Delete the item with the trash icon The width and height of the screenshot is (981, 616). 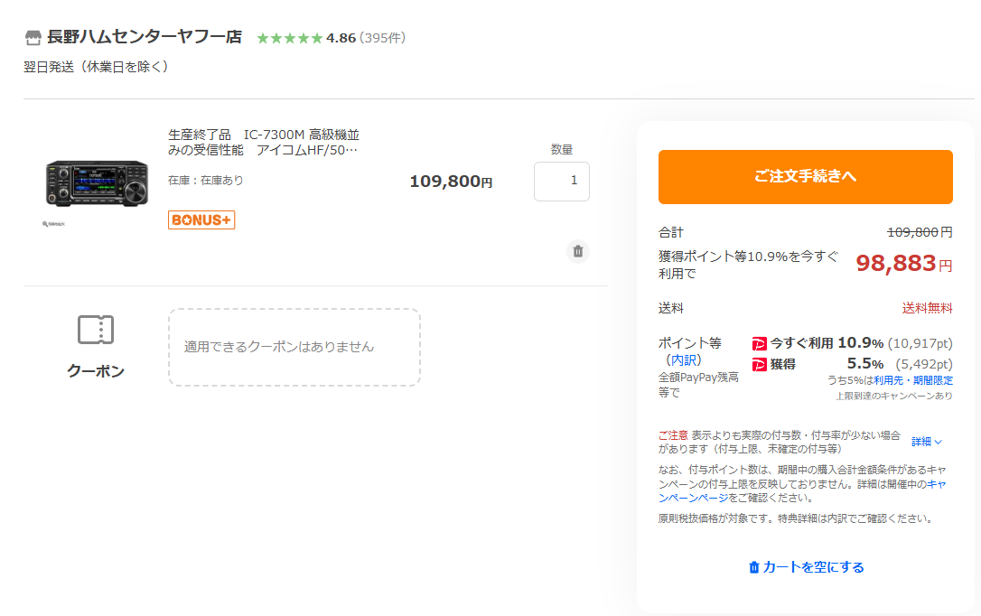[x=578, y=251]
